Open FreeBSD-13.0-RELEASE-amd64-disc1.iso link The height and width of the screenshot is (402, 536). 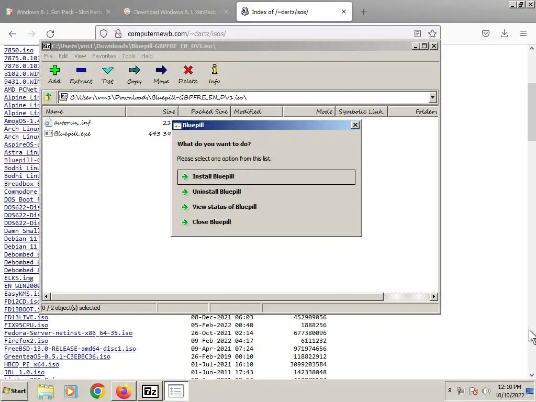click(x=70, y=349)
